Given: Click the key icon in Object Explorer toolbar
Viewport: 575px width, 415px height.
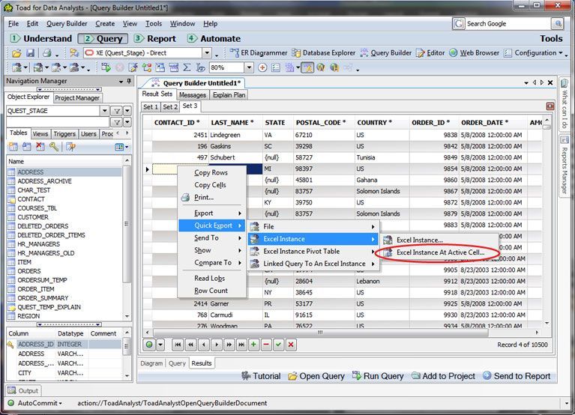Looking at the screenshot, I should tap(54, 147).
